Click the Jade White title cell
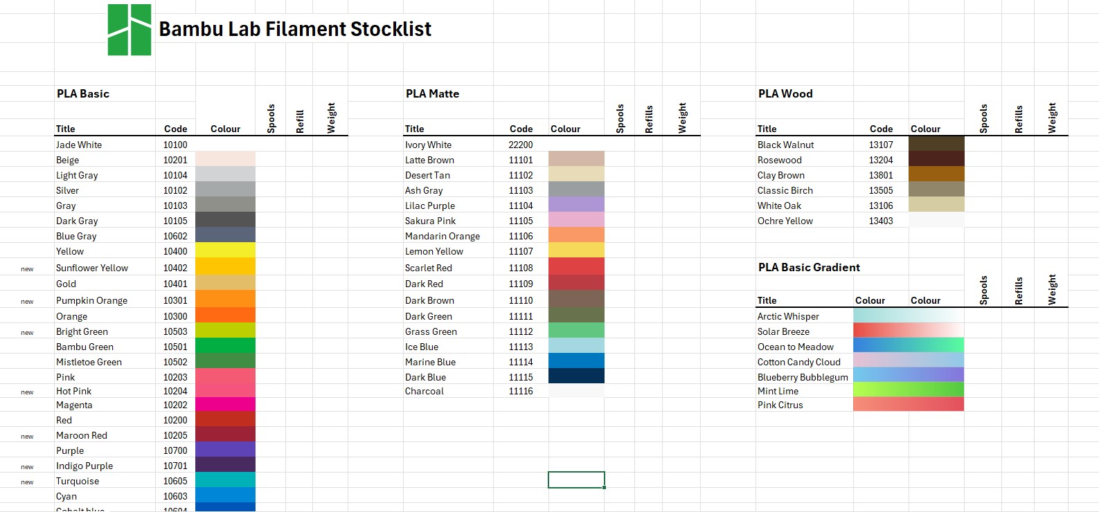This screenshot has width=1099, height=512. coord(79,145)
